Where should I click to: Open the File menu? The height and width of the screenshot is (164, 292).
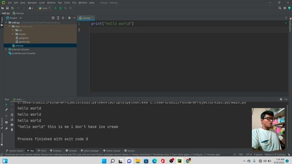tap(10, 3)
